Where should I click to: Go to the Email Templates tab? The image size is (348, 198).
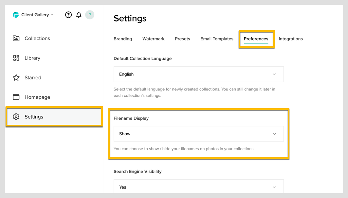pyautogui.click(x=217, y=39)
